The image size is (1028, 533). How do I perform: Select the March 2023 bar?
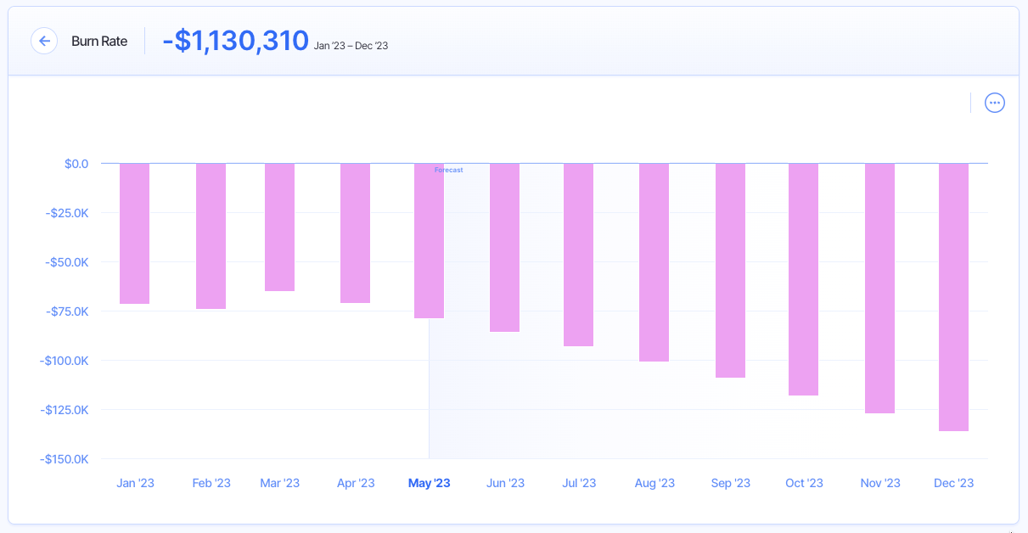tap(280, 225)
